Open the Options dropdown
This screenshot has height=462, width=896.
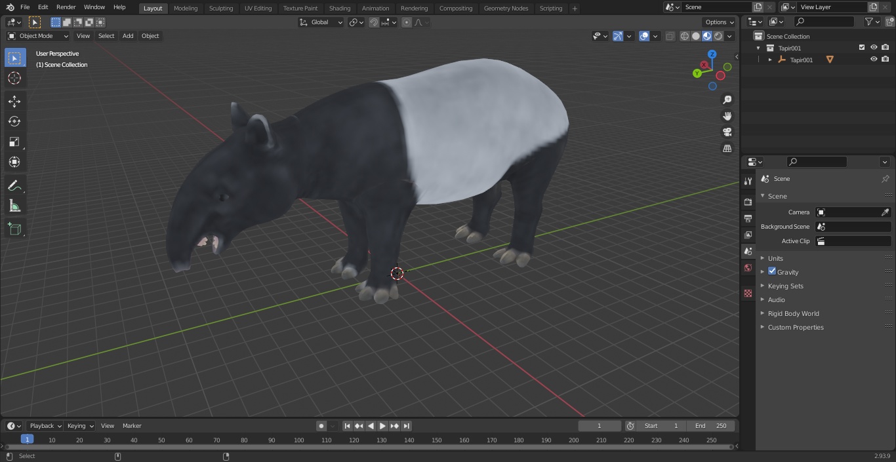coord(720,22)
